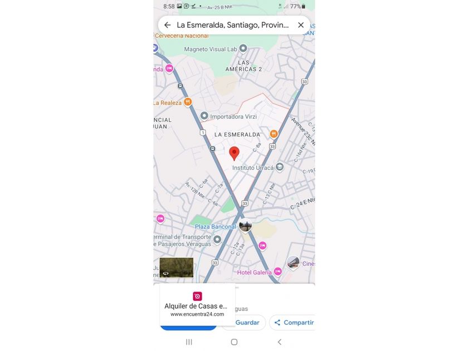Tap the Hotel Galería lodging icon
Viewport: 468px width, 351px height.
click(278, 272)
